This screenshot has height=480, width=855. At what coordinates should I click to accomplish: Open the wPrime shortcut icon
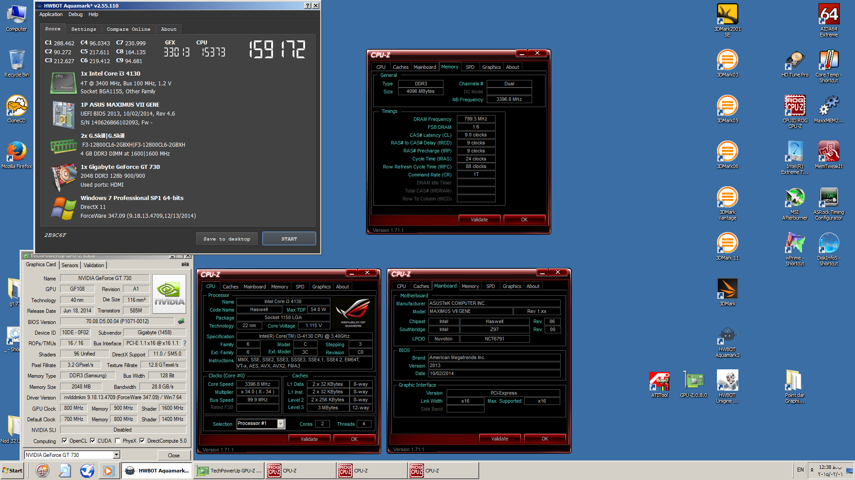pos(795,249)
